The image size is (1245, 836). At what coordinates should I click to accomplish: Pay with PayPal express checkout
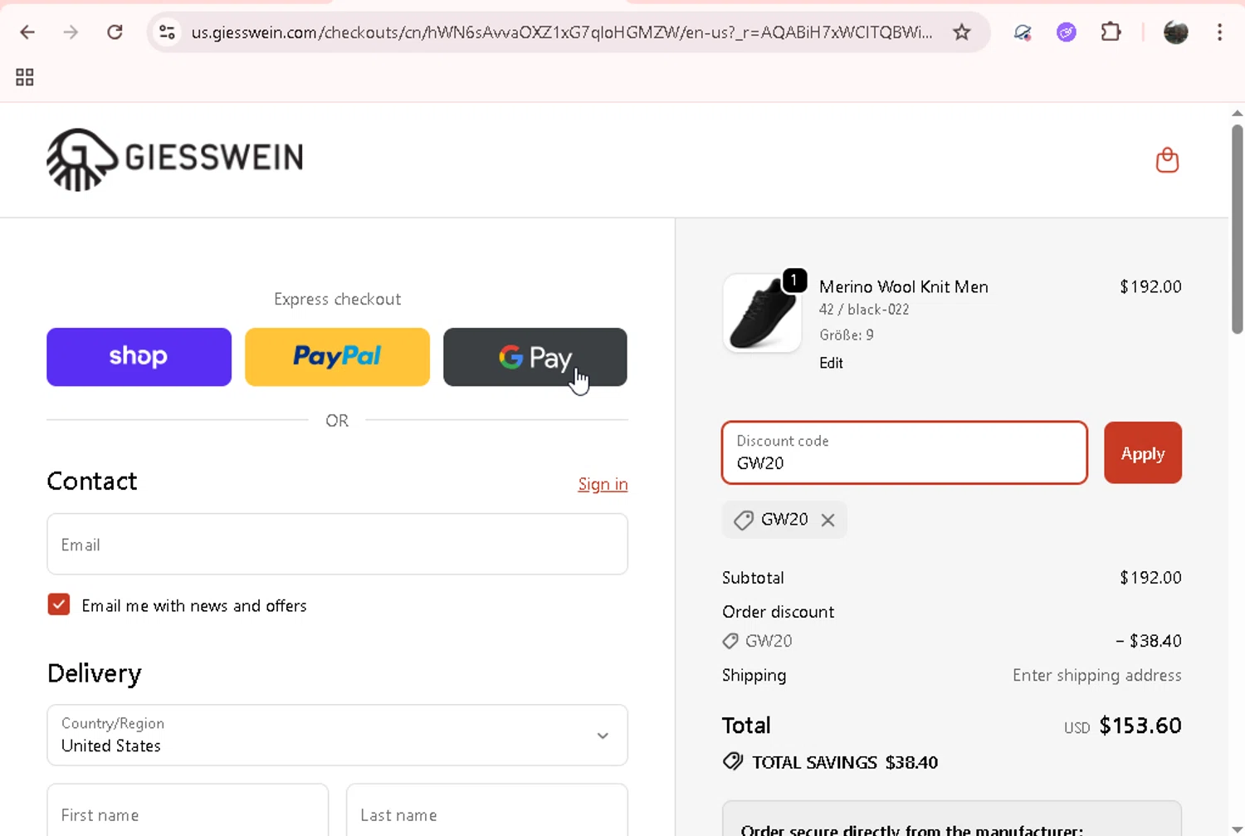[x=337, y=357]
